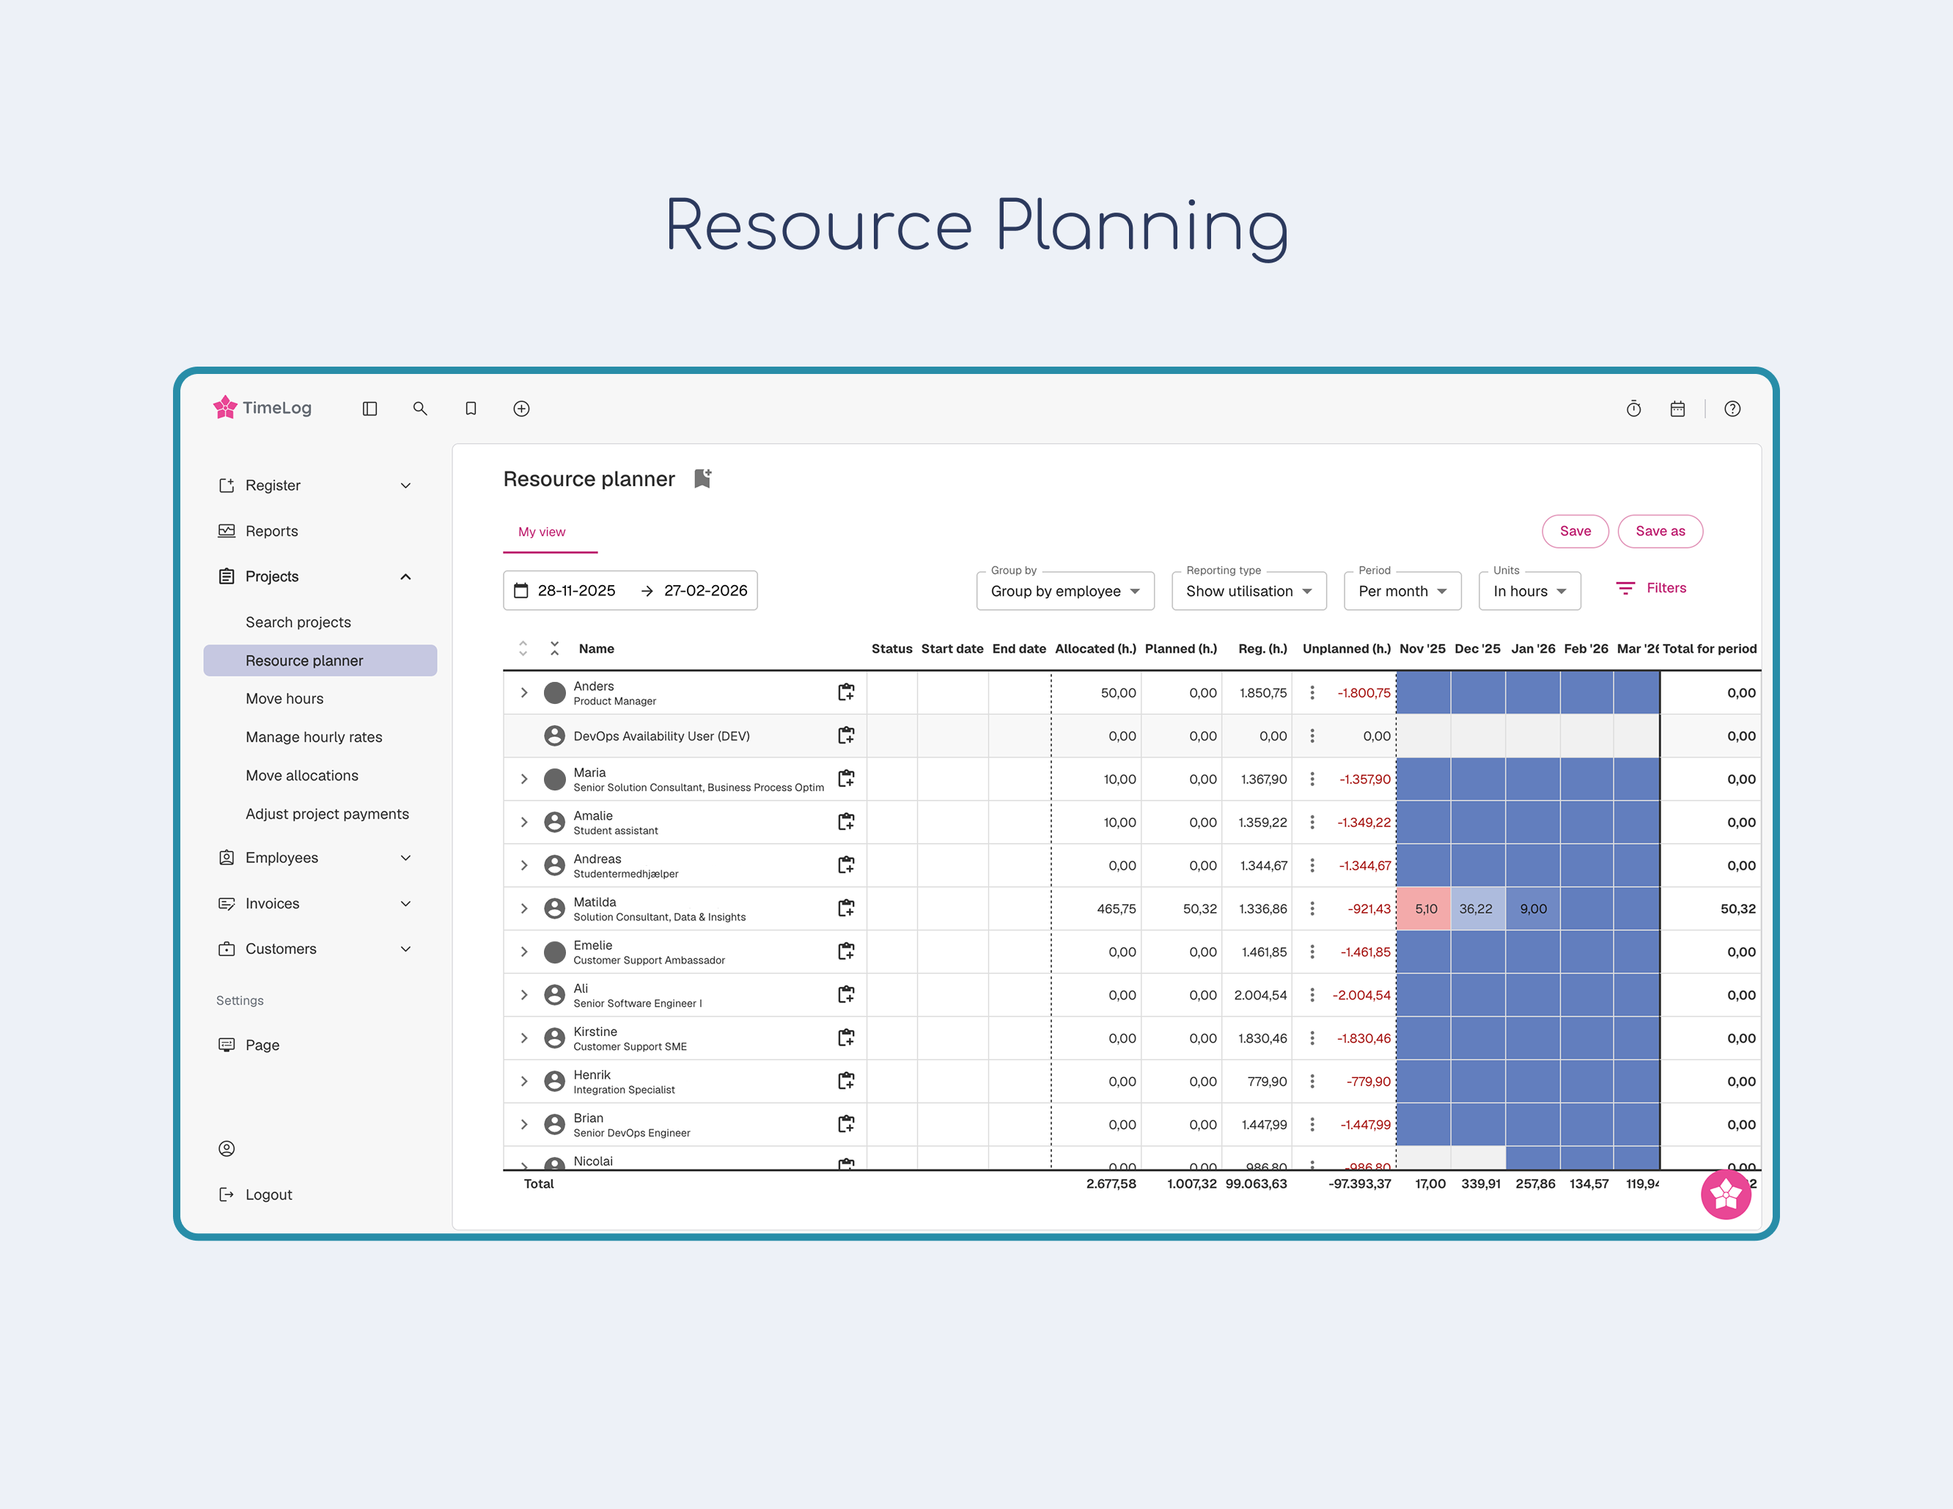Expand Matilda's employee row
The width and height of the screenshot is (1953, 1509).
pyautogui.click(x=524, y=908)
